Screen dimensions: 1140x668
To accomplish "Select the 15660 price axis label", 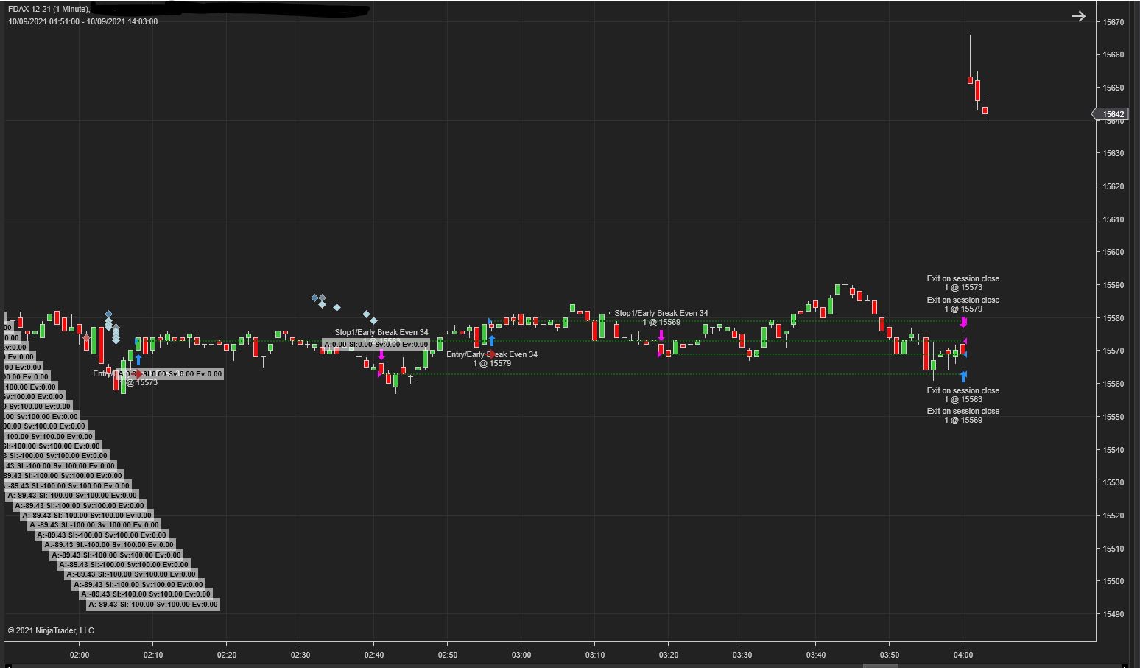I will point(1113,55).
